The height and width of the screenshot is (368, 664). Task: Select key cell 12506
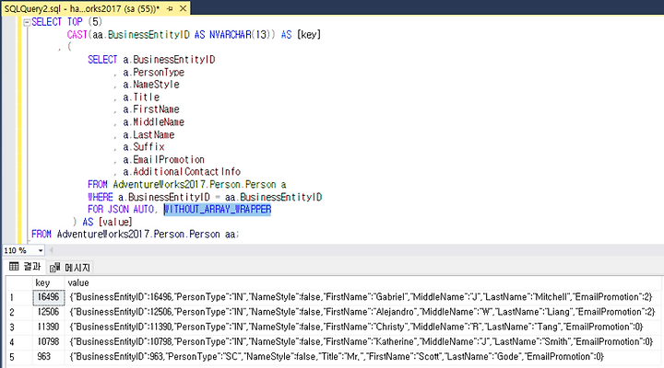[x=48, y=312]
